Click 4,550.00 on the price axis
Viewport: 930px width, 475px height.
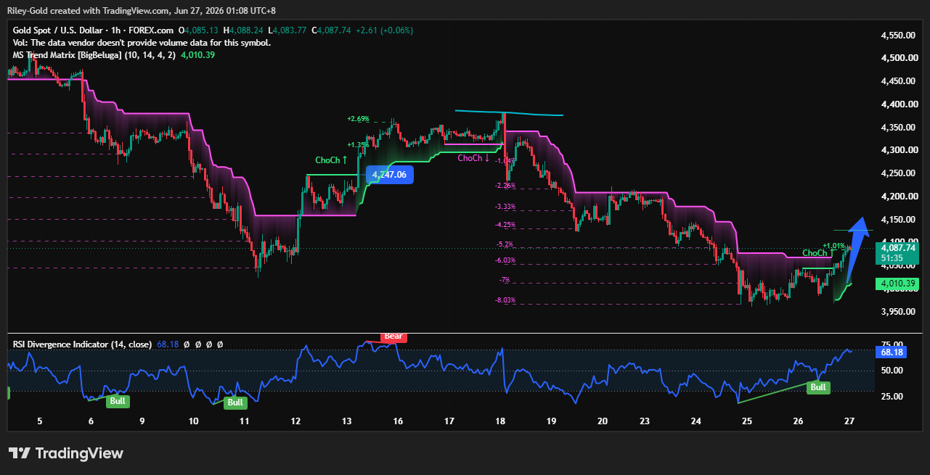point(897,36)
